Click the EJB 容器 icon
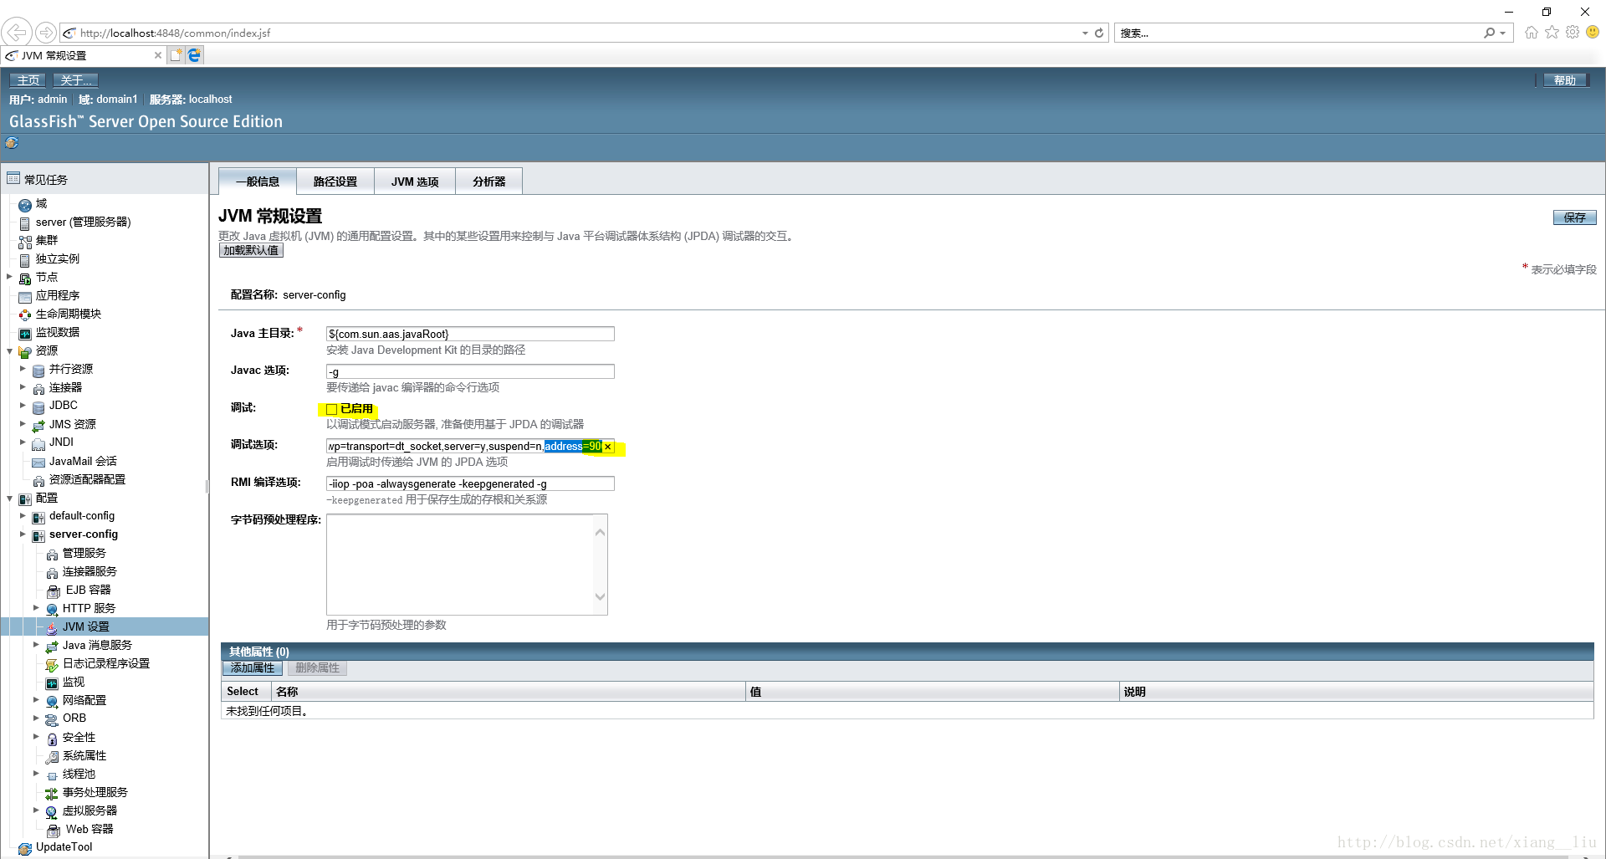Screen dimensions: 1606x859 point(54,591)
